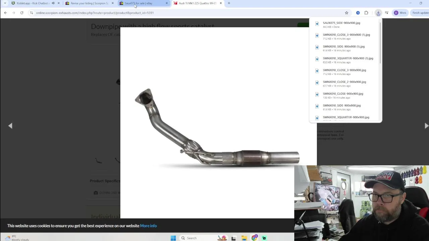Open the media control icon in toolbar
Viewport: 429px width, 241px height.
coord(386,13)
